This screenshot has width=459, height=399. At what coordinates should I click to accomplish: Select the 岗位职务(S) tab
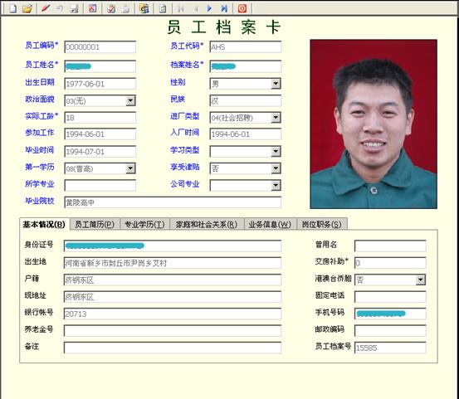(322, 224)
